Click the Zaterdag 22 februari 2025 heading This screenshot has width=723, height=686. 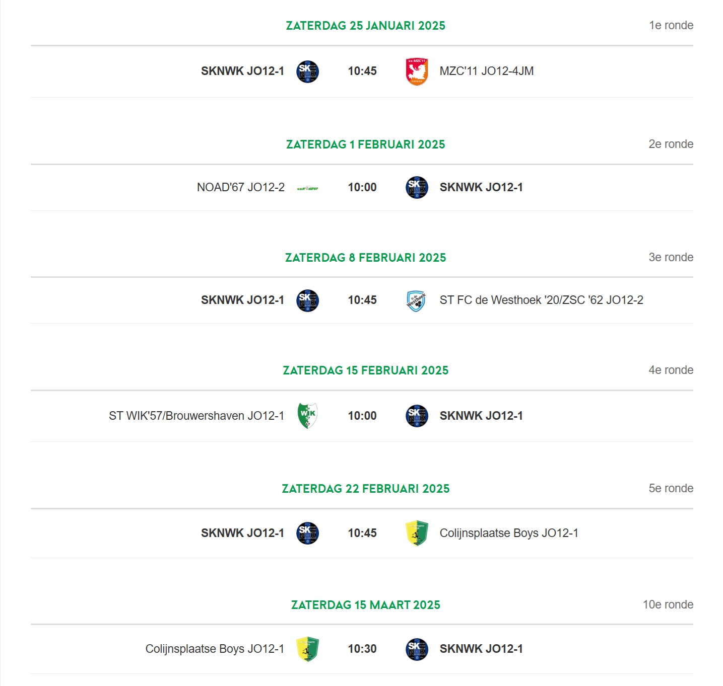[365, 489]
